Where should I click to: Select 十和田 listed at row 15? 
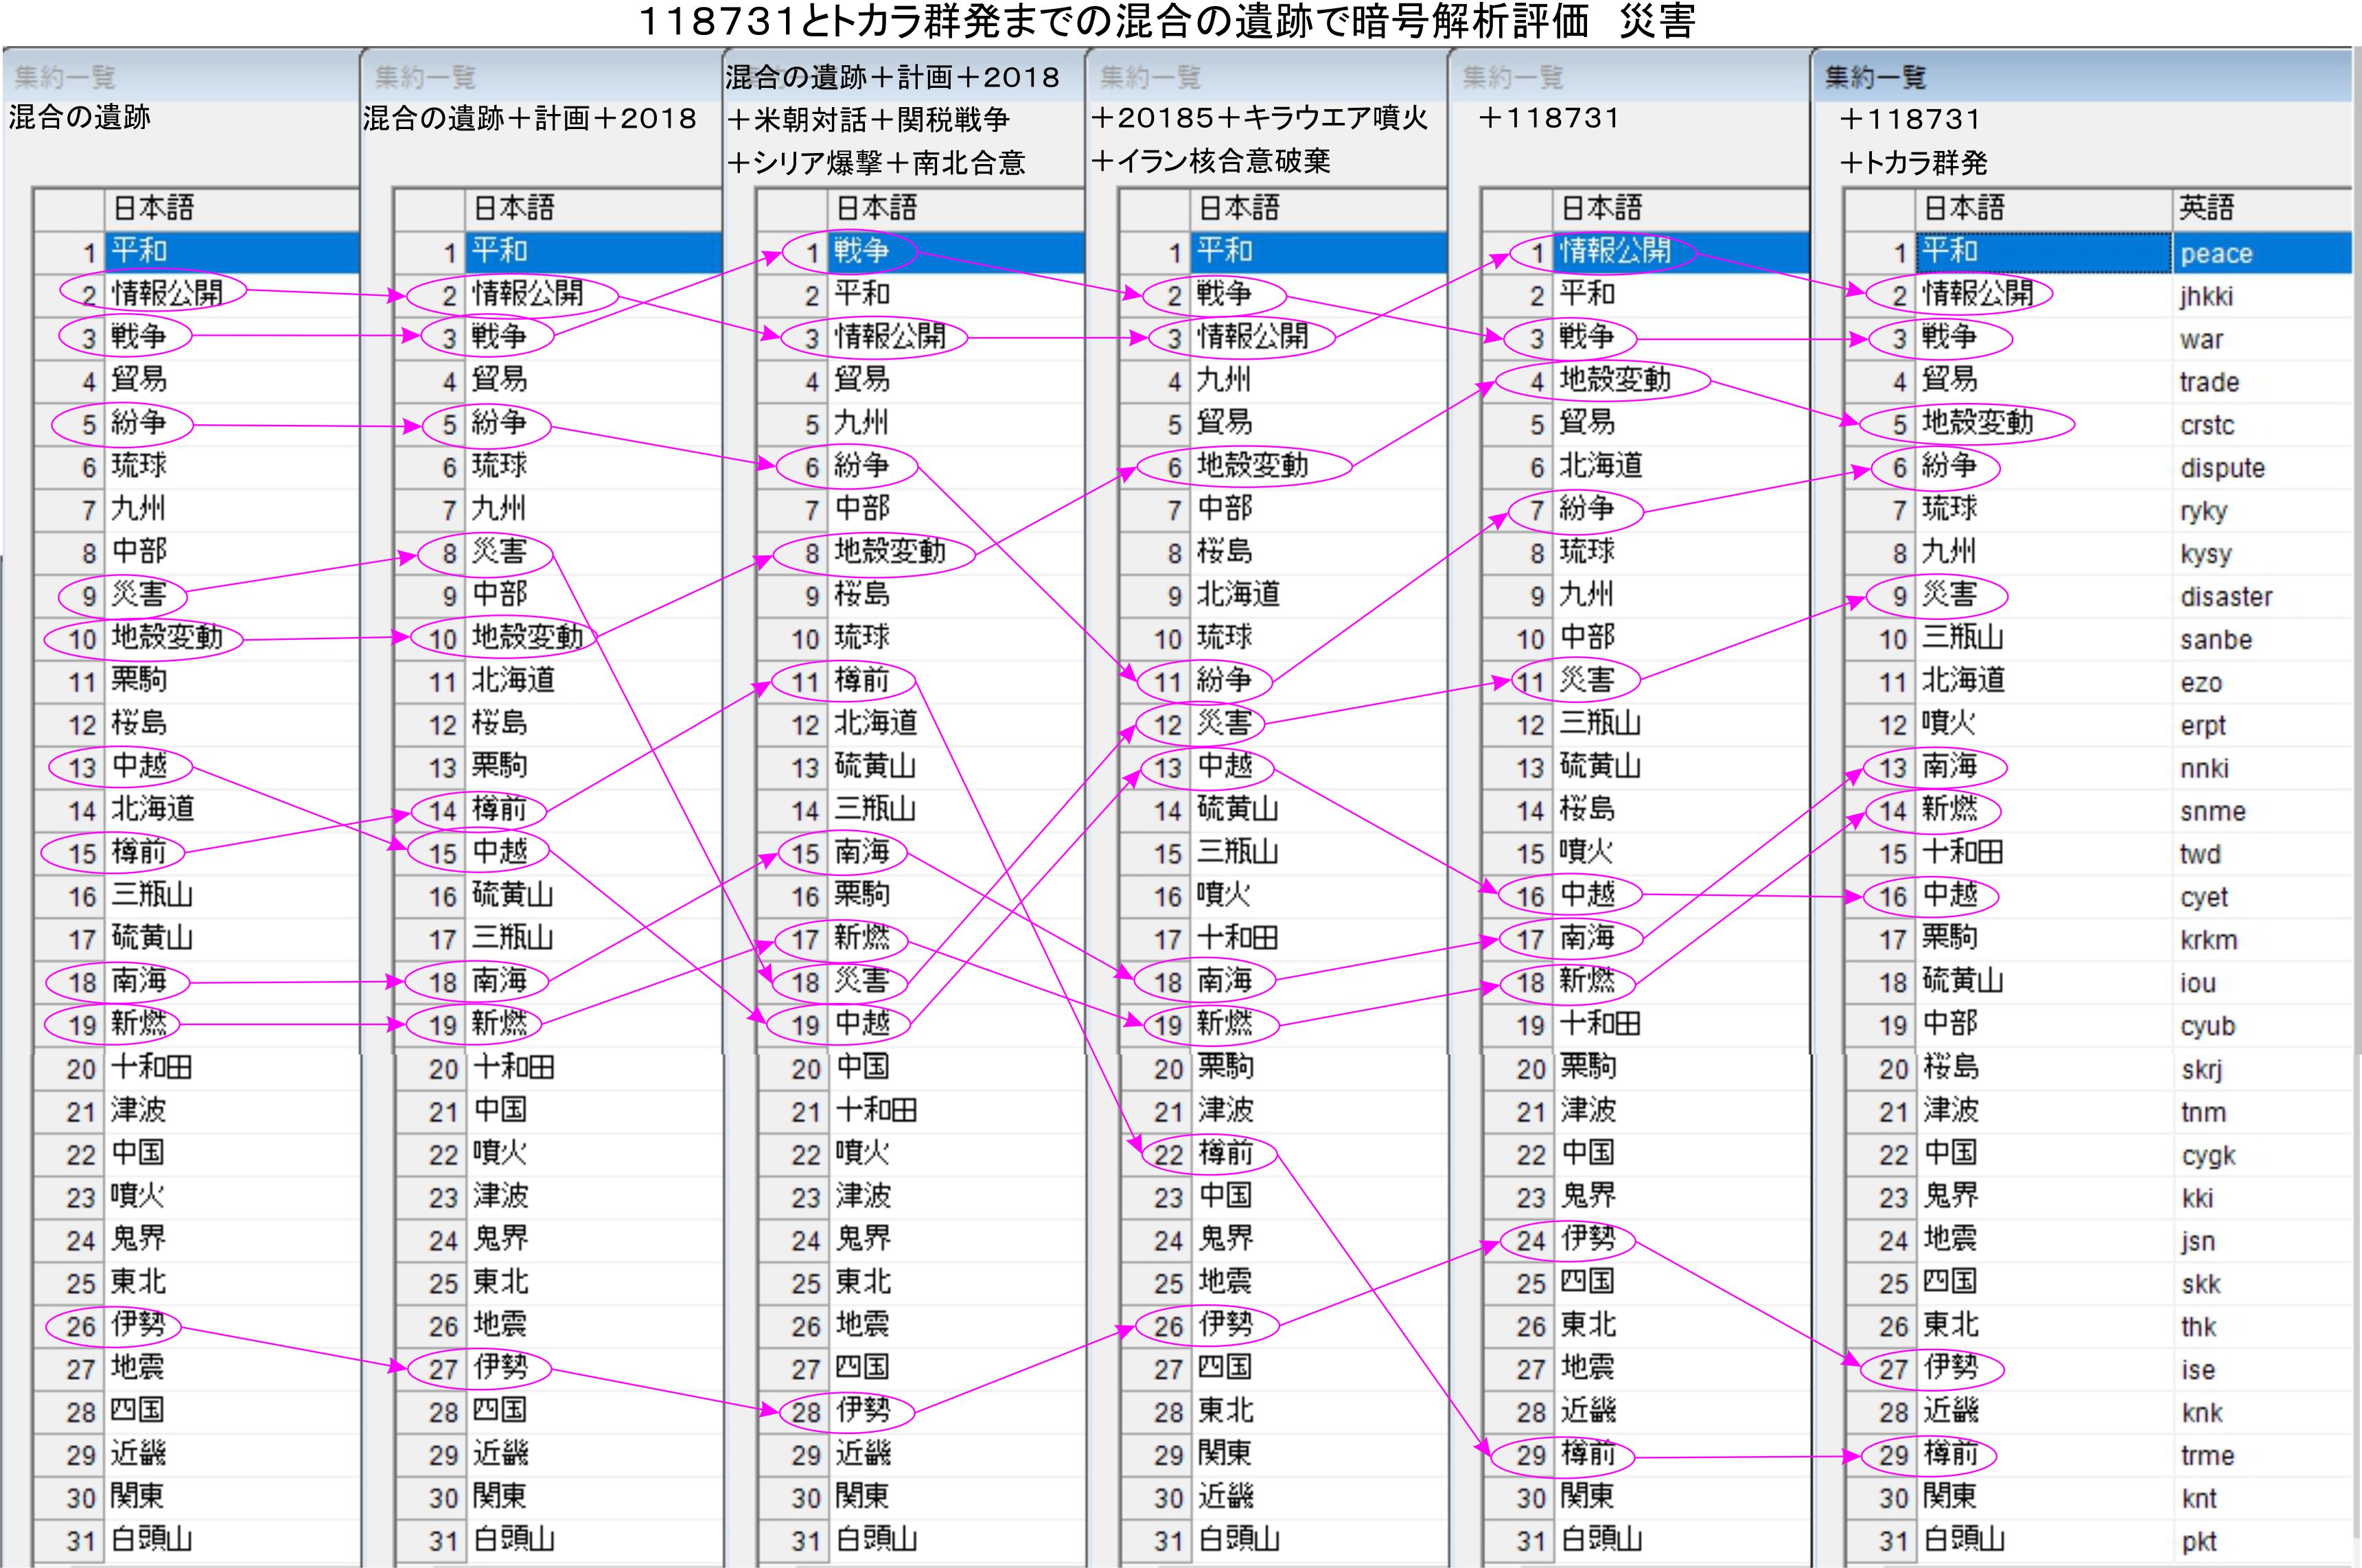pos(1962,853)
